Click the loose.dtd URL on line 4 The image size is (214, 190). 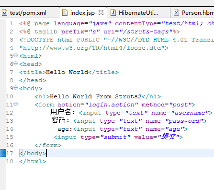coord(92,48)
